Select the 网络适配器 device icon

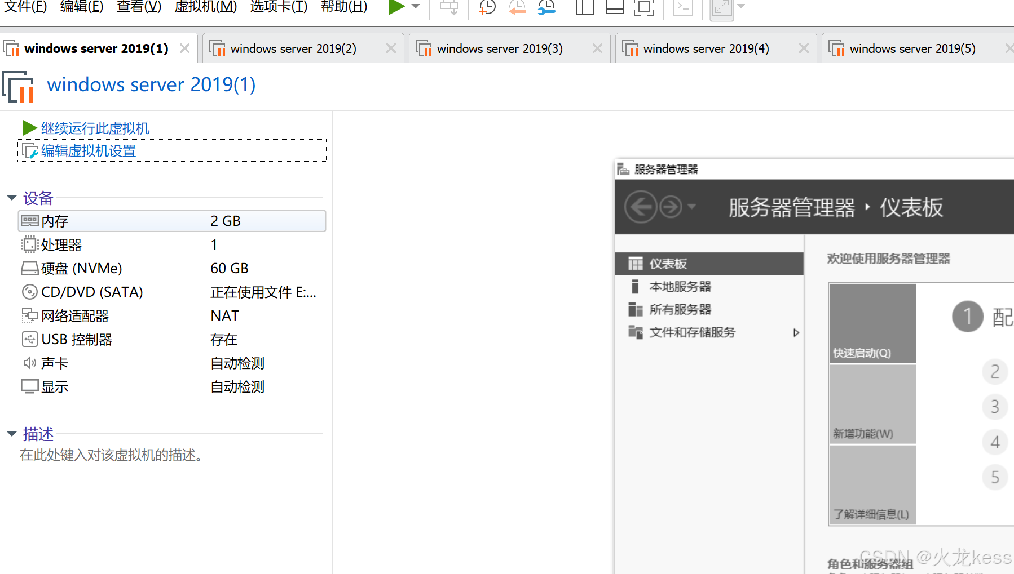click(29, 315)
